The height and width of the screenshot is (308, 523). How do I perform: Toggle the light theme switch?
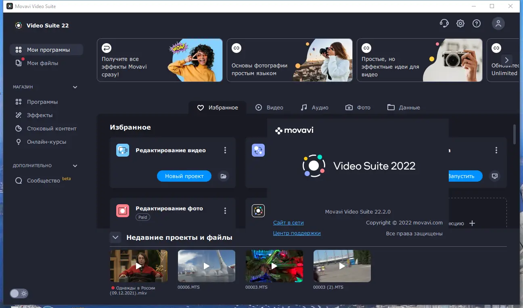19,293
